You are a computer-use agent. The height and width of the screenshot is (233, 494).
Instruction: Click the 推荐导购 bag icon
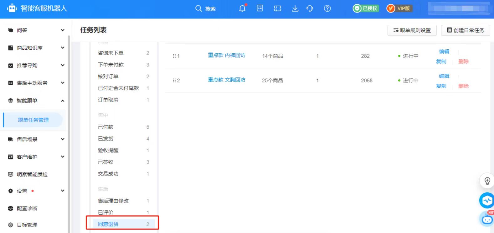[x=11, y=65]
